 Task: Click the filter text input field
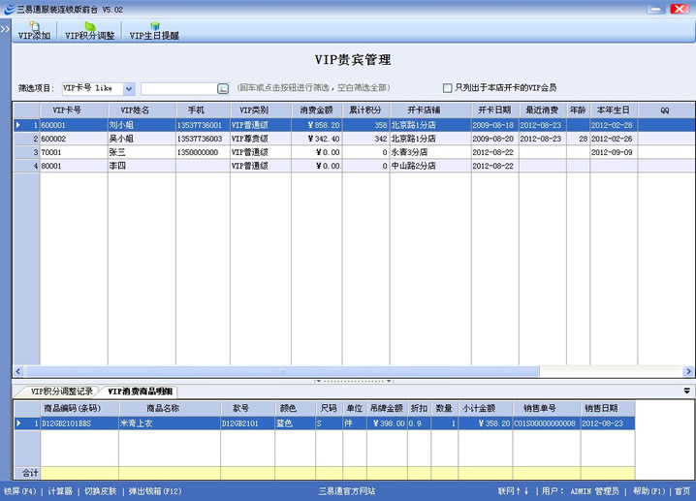[x=179, y=88]
